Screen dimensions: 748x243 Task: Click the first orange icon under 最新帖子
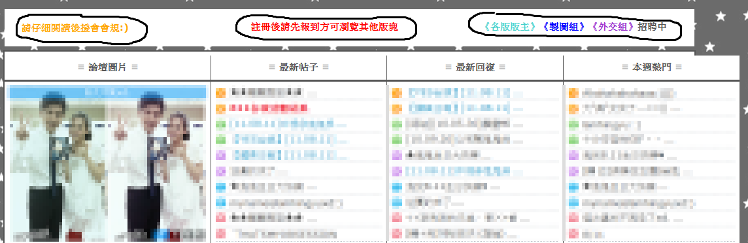(220, 93)
